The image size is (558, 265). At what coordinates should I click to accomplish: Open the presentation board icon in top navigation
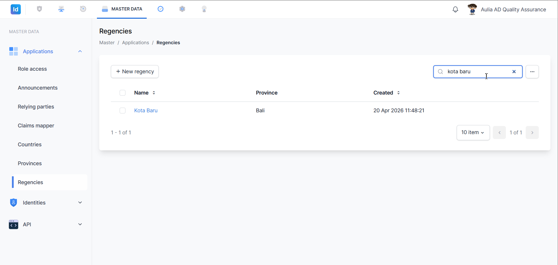click(x=61, y=9)
